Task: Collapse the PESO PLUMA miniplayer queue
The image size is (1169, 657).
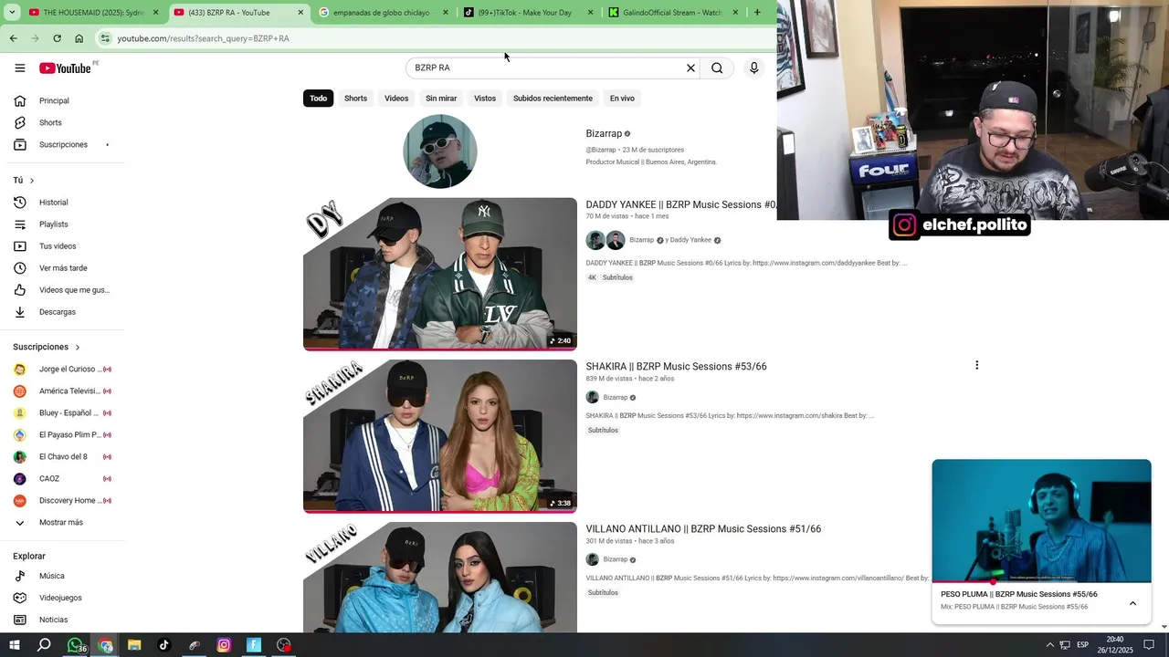Action: [x=1132, y=603]
